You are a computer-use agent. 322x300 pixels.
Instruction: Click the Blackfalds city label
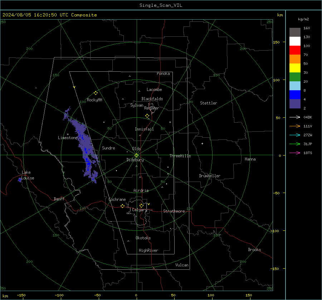point(152,99)
